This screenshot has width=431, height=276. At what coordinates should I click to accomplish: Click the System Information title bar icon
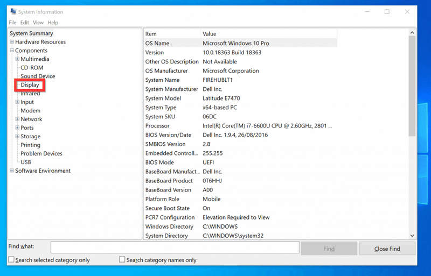click(x=13, y=11)
